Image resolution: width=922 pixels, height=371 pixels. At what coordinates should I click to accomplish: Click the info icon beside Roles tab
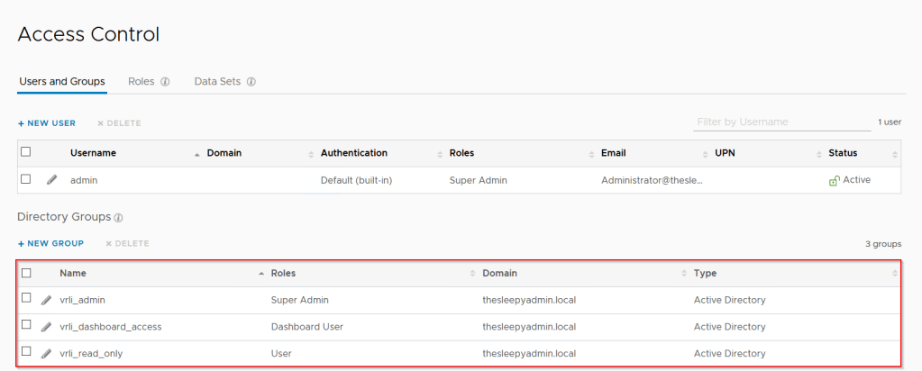click(x=165, y=82)
